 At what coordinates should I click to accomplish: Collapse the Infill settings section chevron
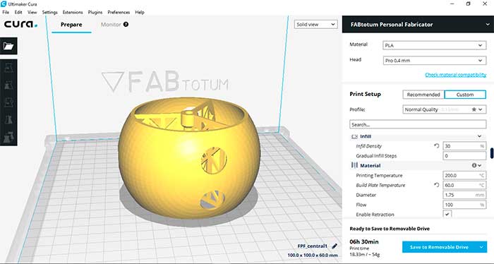click(x=479, y=136)
